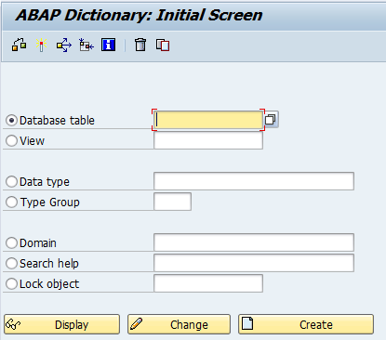Select the Database table radio button
The image size is (386, 340).
point(11,120)
